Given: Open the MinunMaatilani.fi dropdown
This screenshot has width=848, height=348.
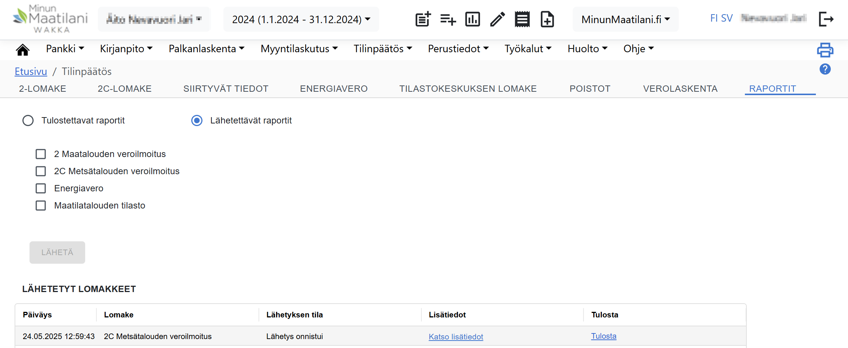Looking at the screenshot, I should point(625,19).
